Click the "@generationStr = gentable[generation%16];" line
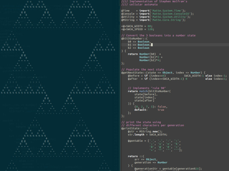Image resolution: width=229 pixels, height=171 pixels. [x=168, y=168]
